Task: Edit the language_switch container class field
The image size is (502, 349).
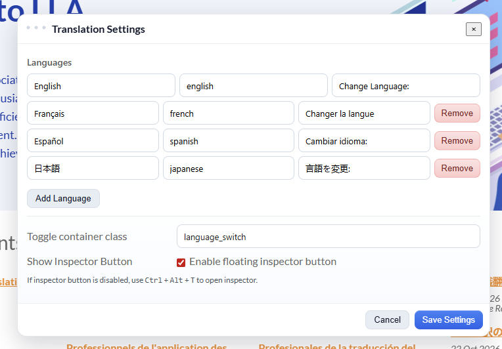Action: tap(328, 237)
